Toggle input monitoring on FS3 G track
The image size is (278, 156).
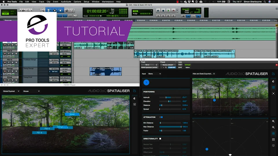(x=8, y=63)
